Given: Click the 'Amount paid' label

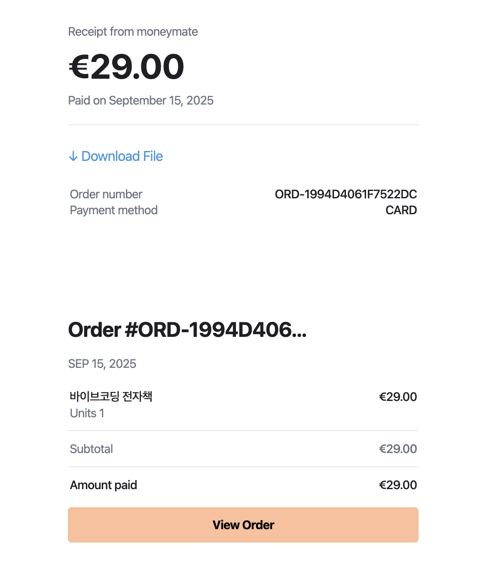Looking at the screenshot, I should pos(103,485).
